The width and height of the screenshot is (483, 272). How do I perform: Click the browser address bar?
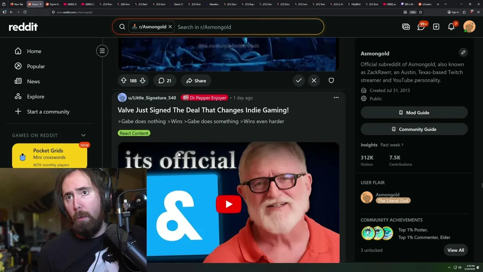coord(226,12)
